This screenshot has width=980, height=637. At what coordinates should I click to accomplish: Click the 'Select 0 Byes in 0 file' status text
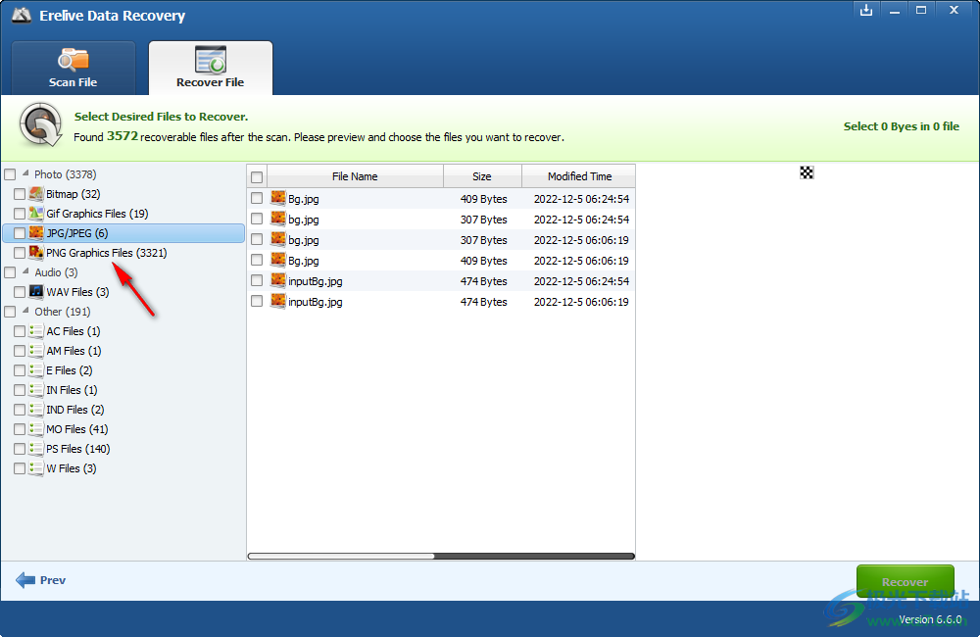coord(902,126)
